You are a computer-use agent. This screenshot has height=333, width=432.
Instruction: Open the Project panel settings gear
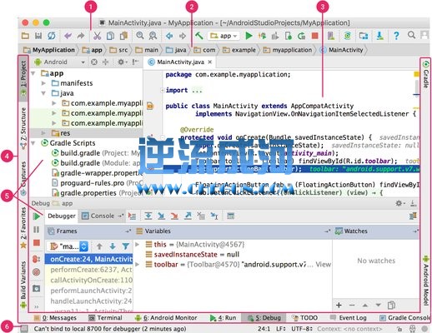click(x=122, y=62)
